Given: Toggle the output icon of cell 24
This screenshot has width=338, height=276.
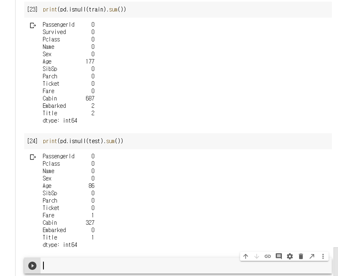Looking at the screenshot, I should coord(33,157).
